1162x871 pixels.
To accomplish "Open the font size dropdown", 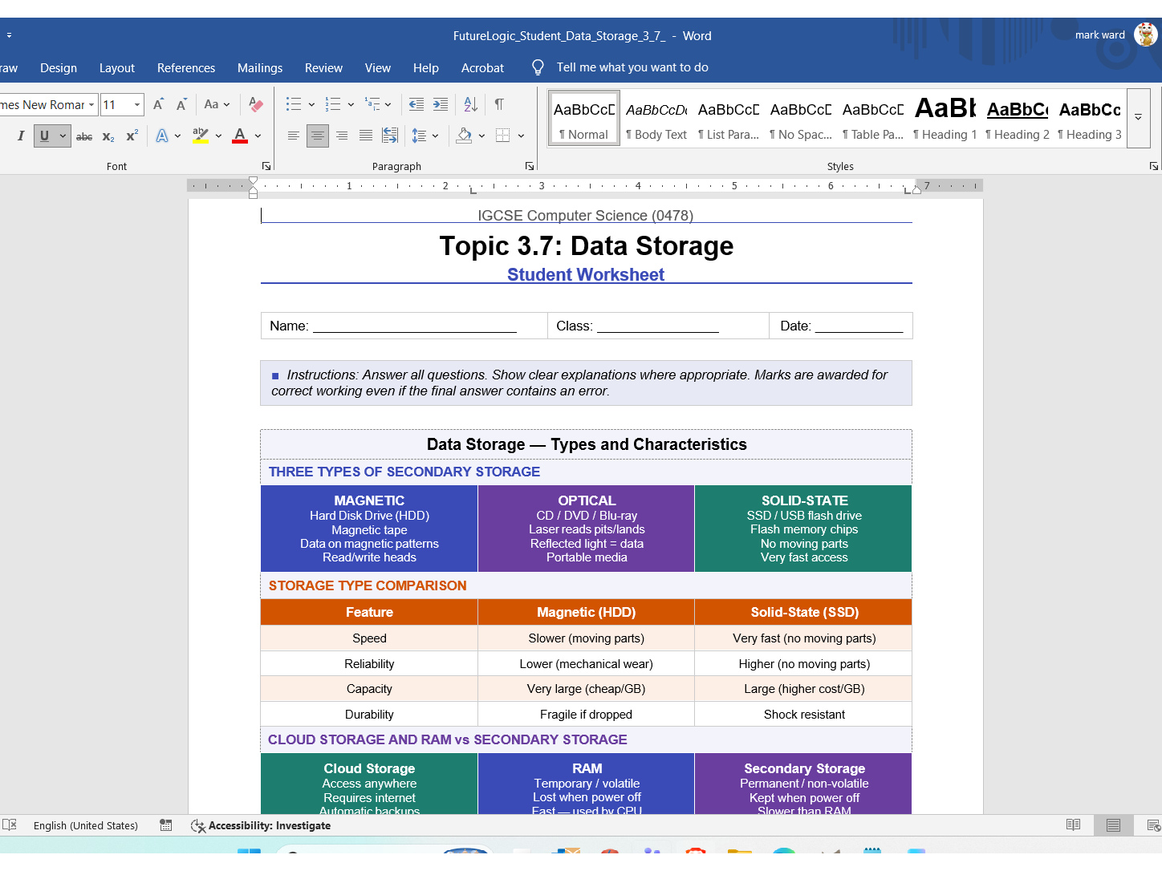I will coord(137,104).
